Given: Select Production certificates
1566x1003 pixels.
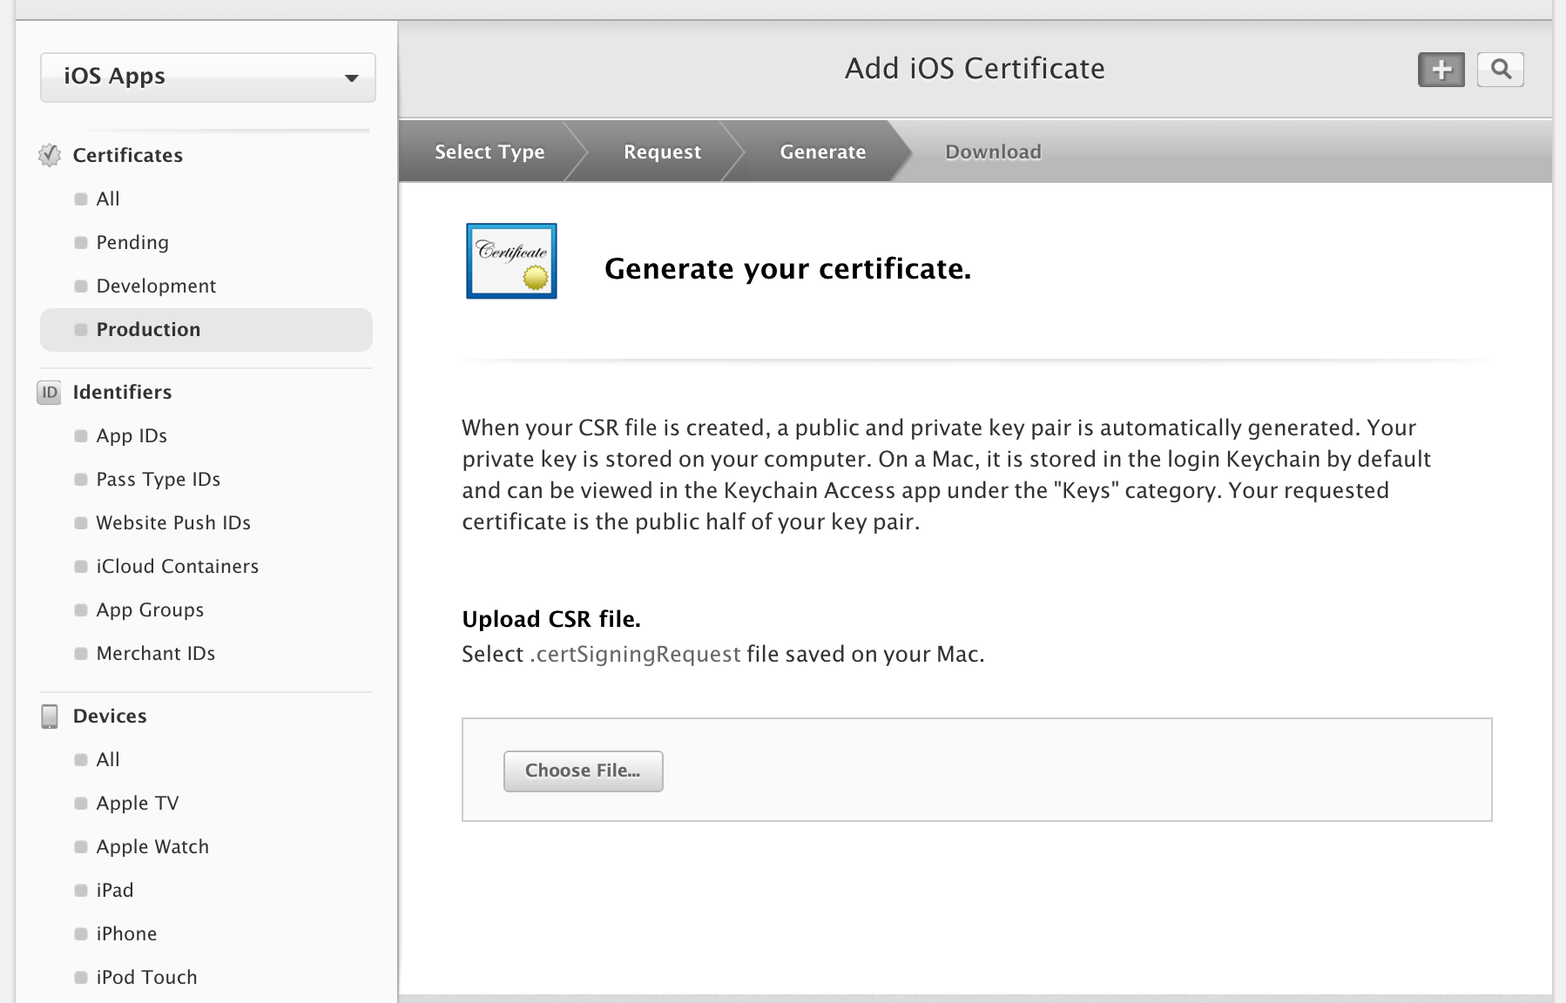Looking at the screenshot, I should 206,330.
